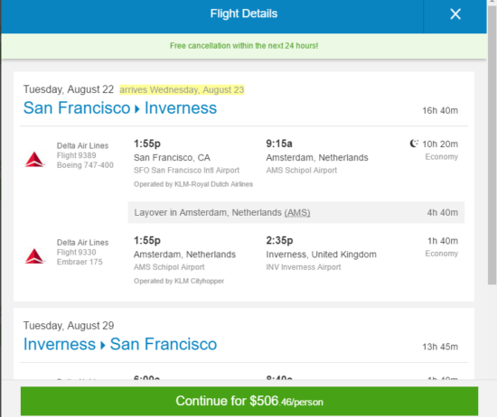Click Flight 9330 number

[x=77, y=252]
